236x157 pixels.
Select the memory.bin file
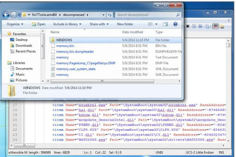[65, 46]
